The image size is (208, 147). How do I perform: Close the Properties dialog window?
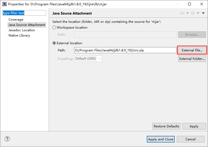pos(202,4)
